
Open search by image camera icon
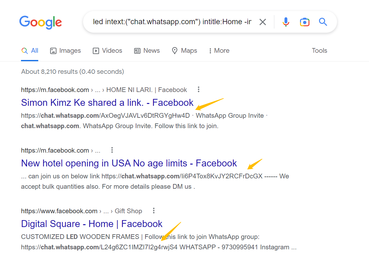(304, 22)
